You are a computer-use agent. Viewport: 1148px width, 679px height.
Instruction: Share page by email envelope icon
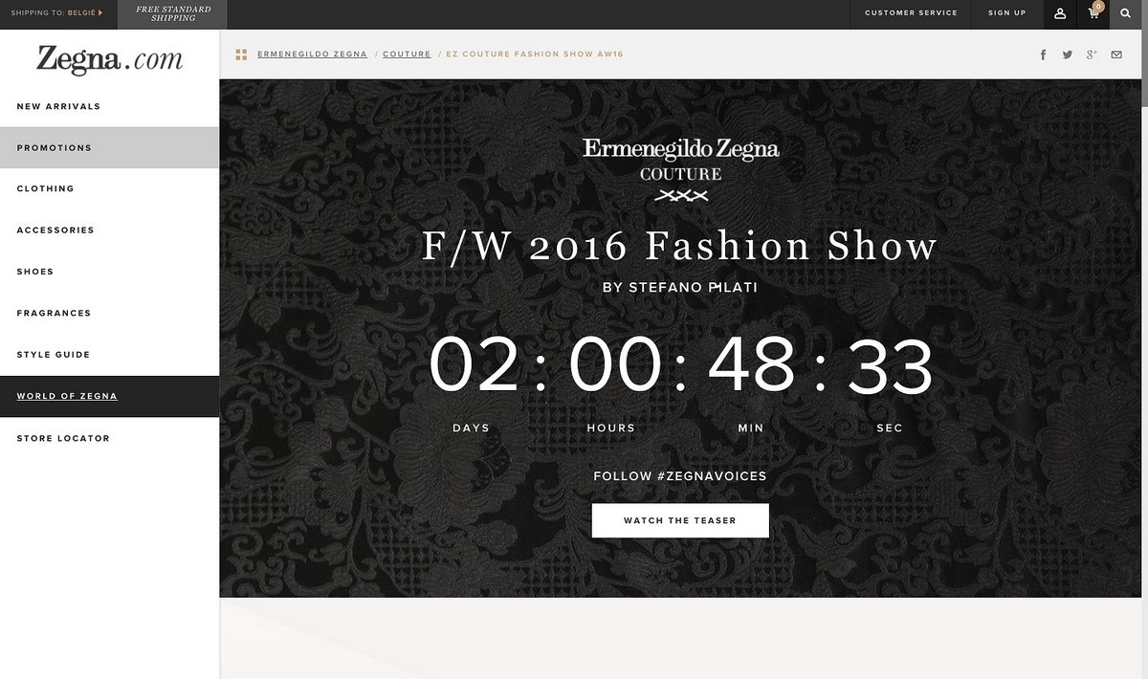[x=1116, y=55]
